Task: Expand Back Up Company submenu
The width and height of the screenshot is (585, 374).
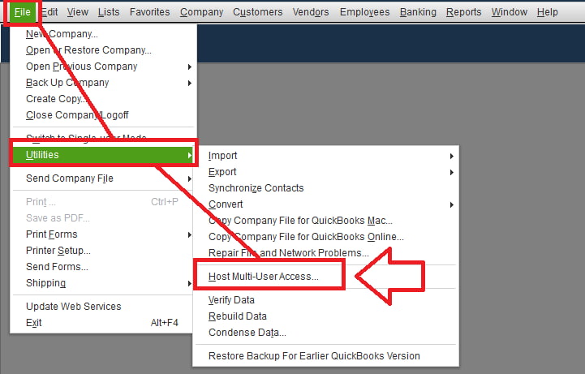Action: pyautogui.click(x=103, y=83)
